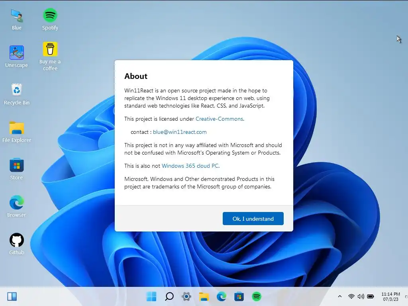Open the Start menu
This screenshot has height=306, width=408.
[151, 296]
